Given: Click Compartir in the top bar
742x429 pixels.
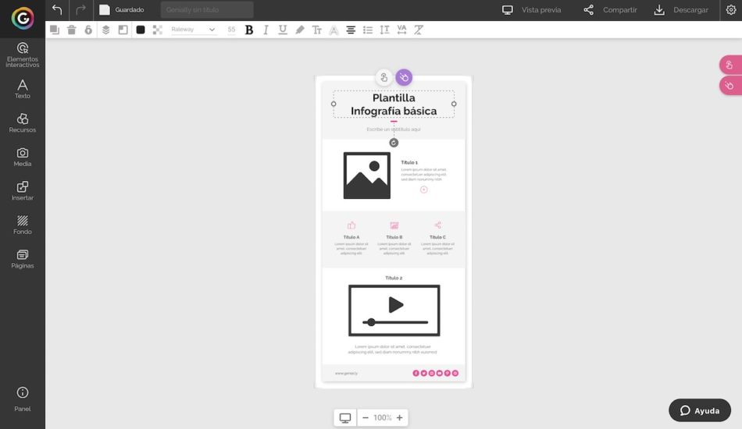Looking at the screenshot, I should [610, 10].
